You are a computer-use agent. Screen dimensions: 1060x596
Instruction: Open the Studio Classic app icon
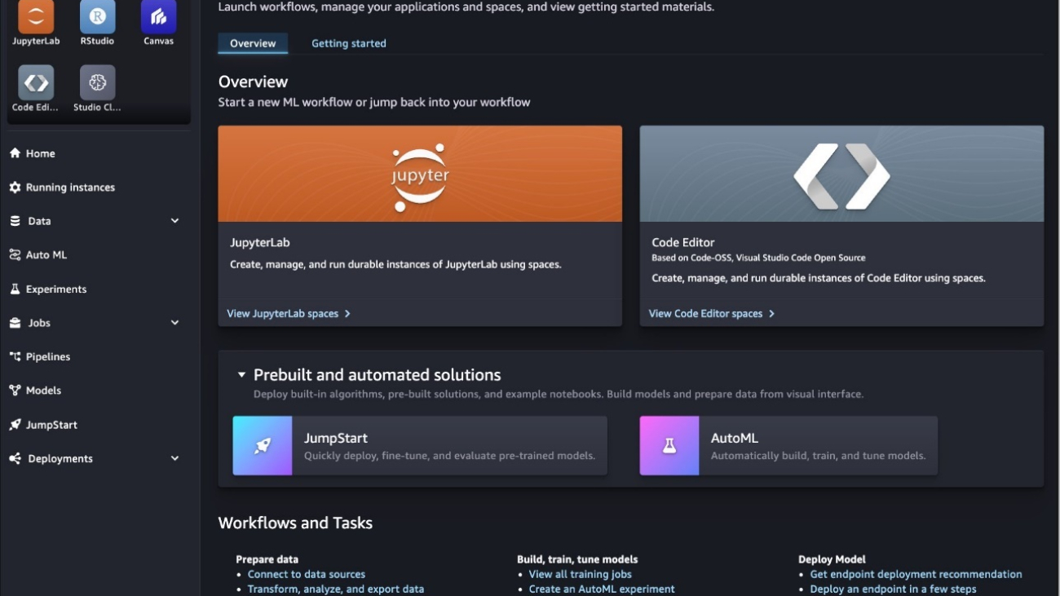pyautogui.click(x=97, y=82)
